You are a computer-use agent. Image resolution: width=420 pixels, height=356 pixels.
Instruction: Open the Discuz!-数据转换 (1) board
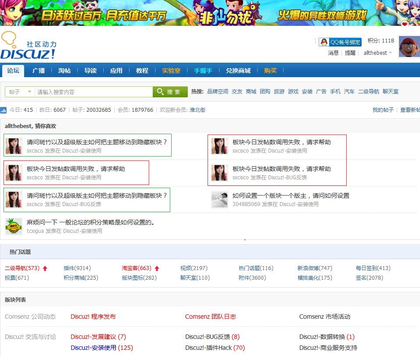pos(327,337)
